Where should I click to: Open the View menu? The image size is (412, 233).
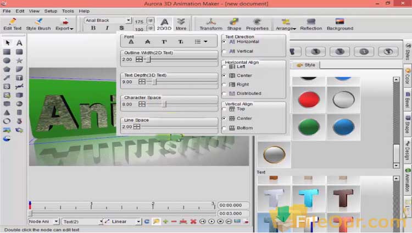pos(34,11)
